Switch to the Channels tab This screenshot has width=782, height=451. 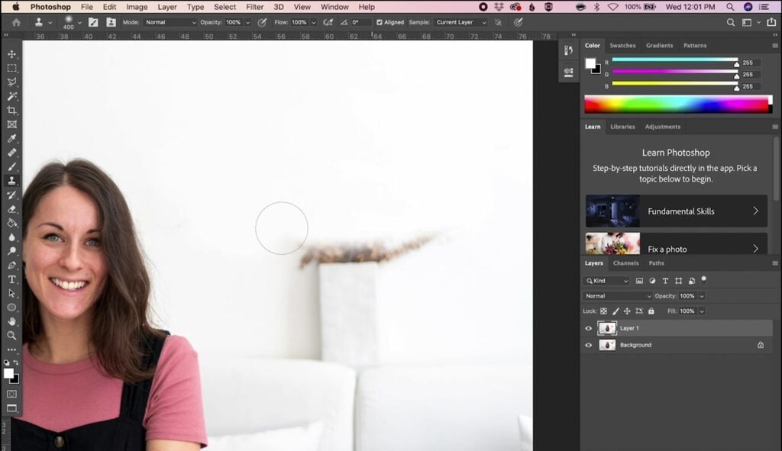[625, 263]
